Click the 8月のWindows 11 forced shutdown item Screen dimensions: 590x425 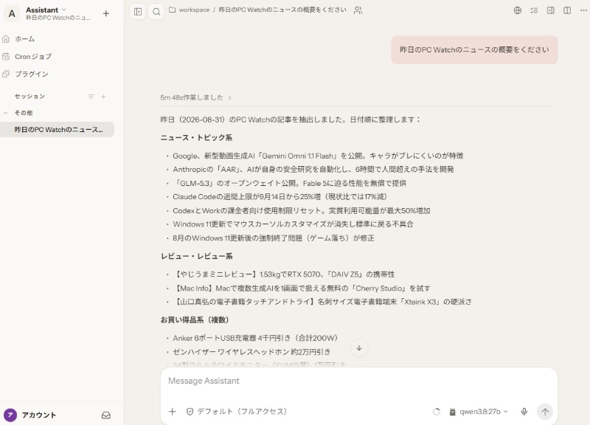click(x=274, y=238)
